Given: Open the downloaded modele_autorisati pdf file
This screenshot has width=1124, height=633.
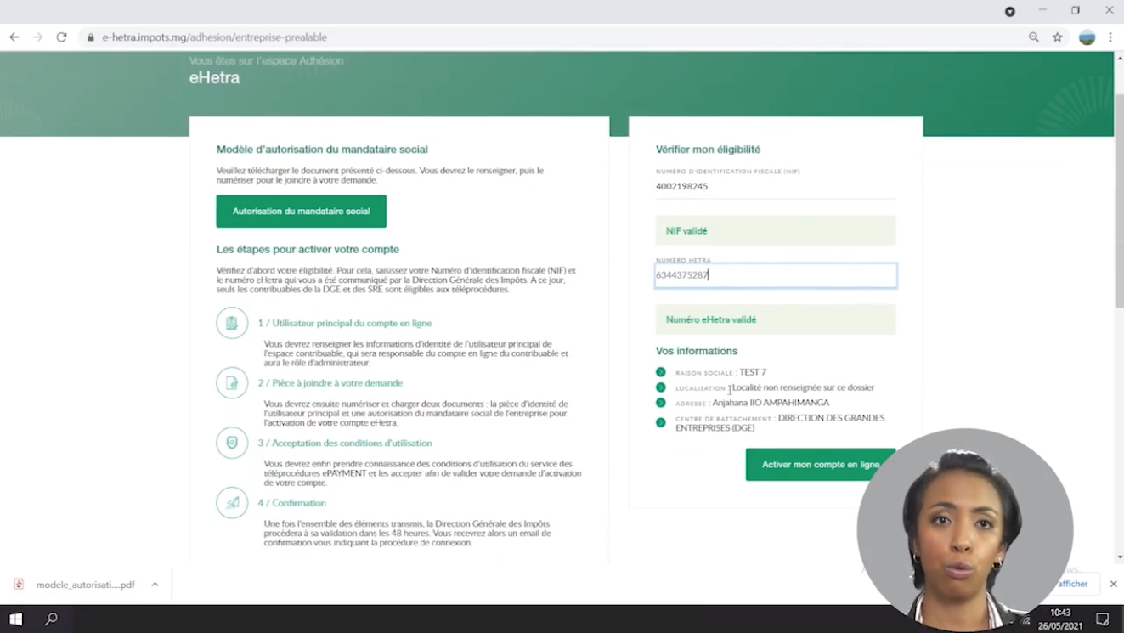Looking at the screenshot, I should (x=76, y=585).
